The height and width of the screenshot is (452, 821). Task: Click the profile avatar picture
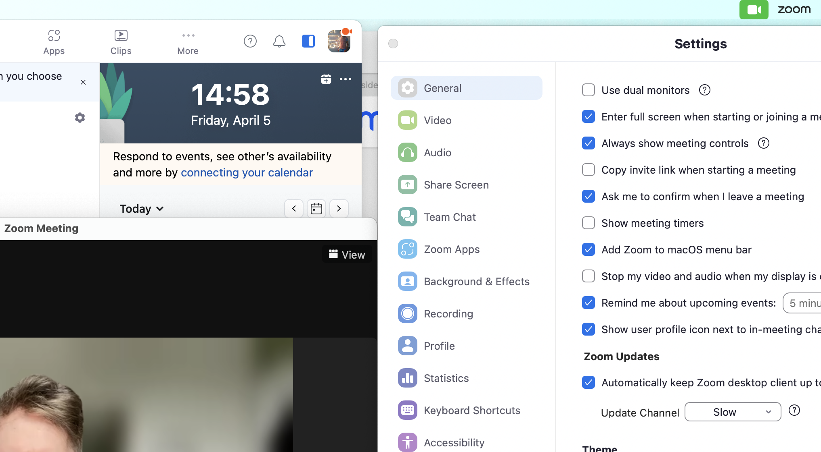point(338,41)
